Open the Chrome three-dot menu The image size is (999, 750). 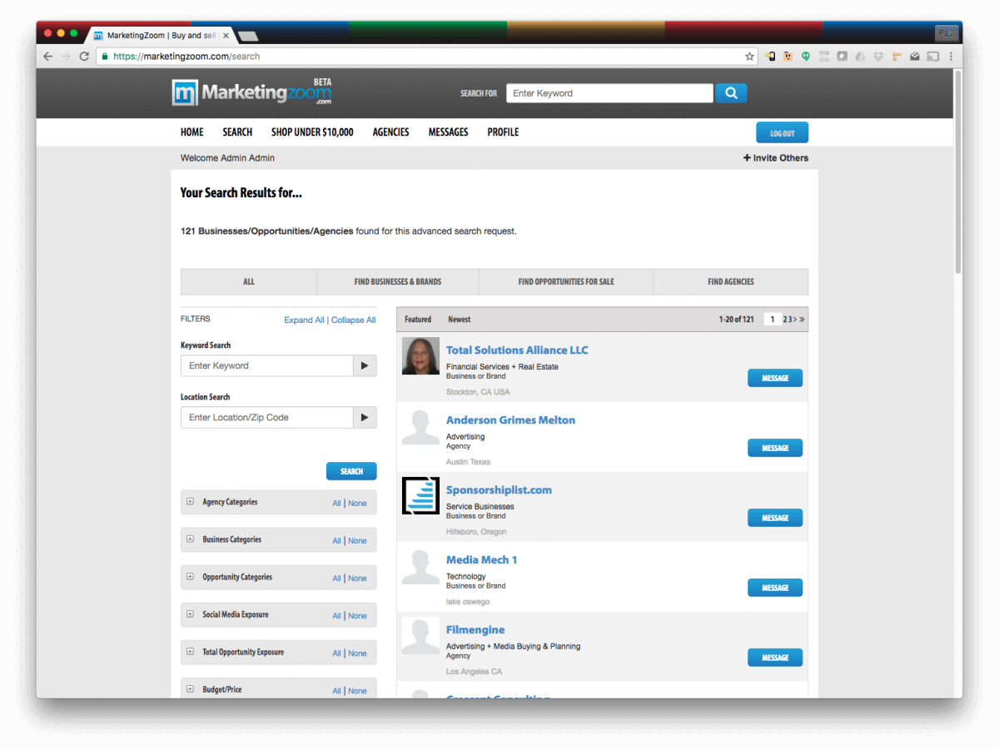click(x=951, y=57)
